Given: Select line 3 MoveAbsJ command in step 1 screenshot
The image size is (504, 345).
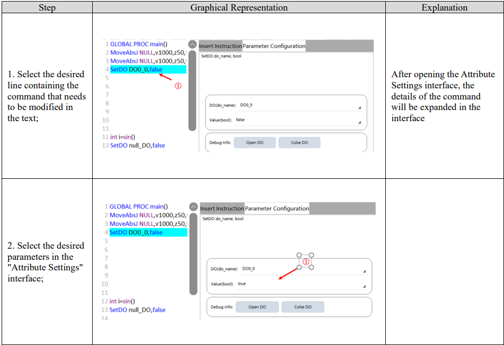Looking at the screenshot, I should (148, 61).
